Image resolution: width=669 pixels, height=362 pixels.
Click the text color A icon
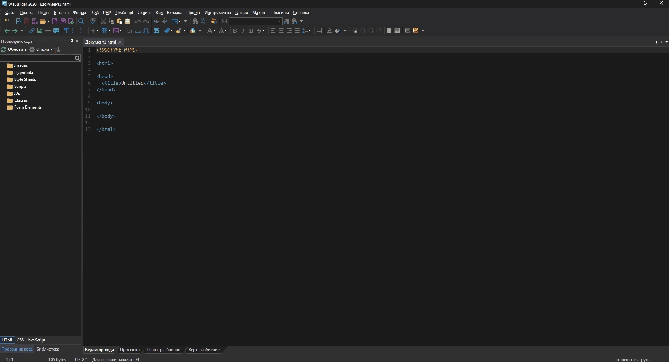click(330, 31)
